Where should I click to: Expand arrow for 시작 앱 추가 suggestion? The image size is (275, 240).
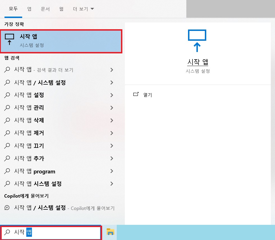click(112, 158)
